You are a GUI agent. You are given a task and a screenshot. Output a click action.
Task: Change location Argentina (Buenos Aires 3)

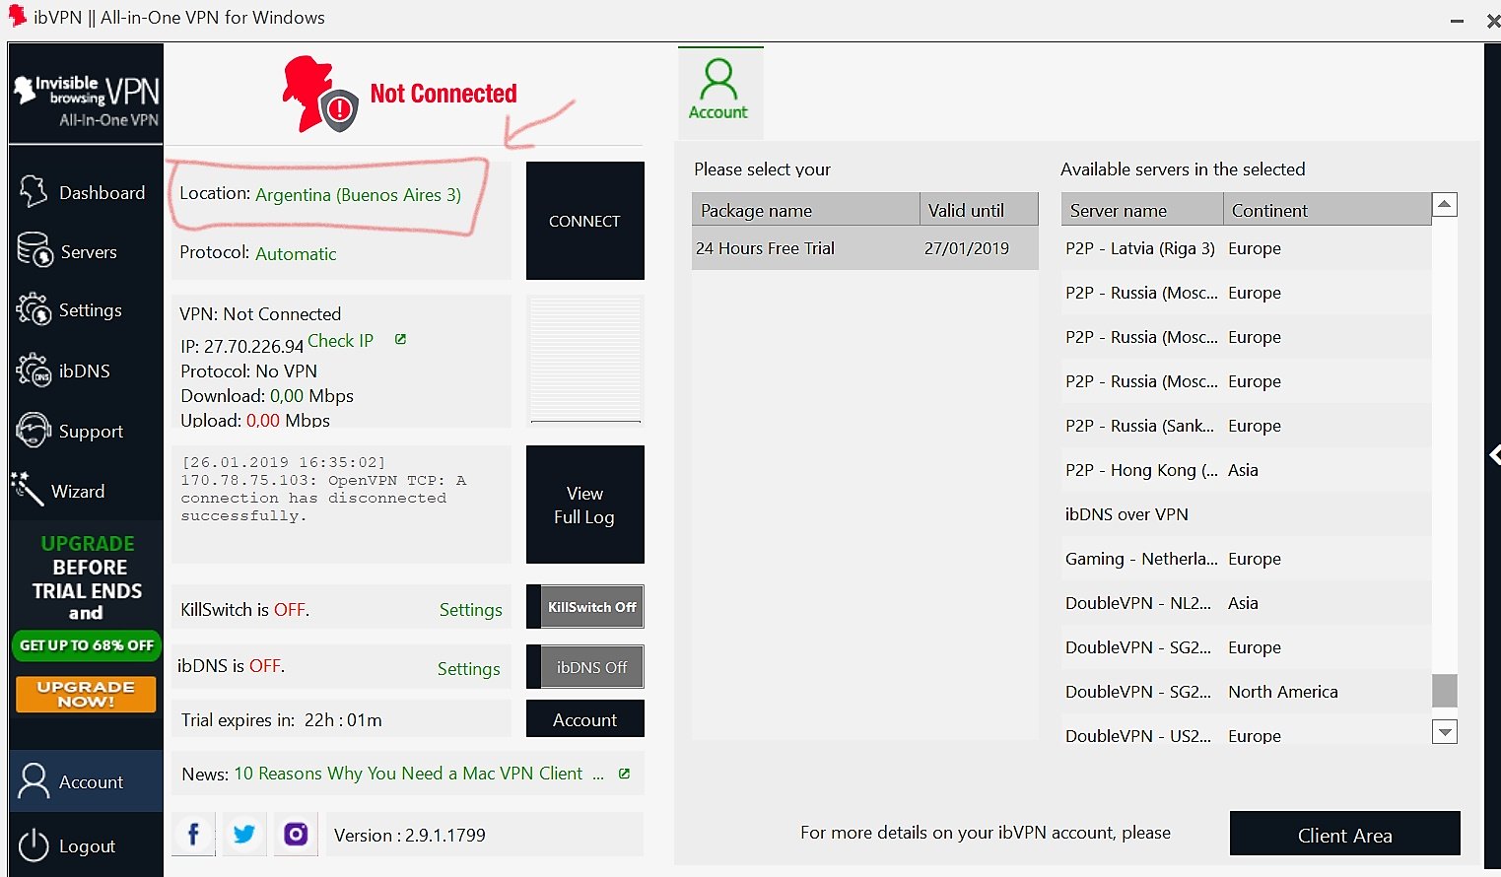[x=358, y=194]
